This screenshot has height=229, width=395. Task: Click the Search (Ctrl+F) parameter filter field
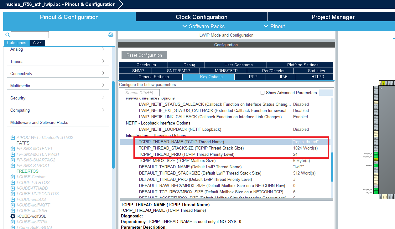pos(142,92)
